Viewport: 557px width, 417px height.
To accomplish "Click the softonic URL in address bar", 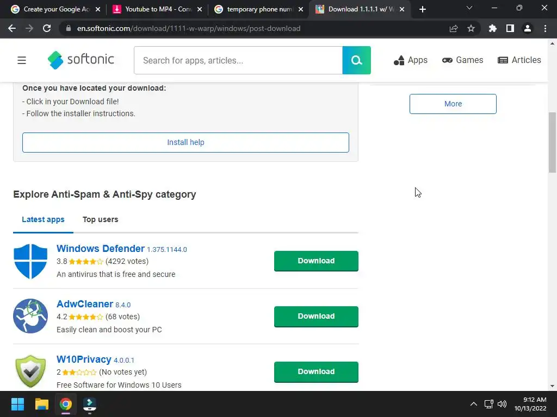I will coord(189,28).
